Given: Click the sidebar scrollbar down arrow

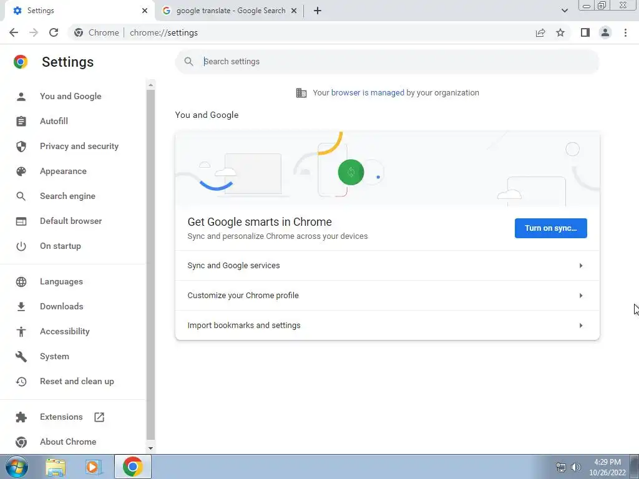Looking at the screenshot, I should 150,448.
